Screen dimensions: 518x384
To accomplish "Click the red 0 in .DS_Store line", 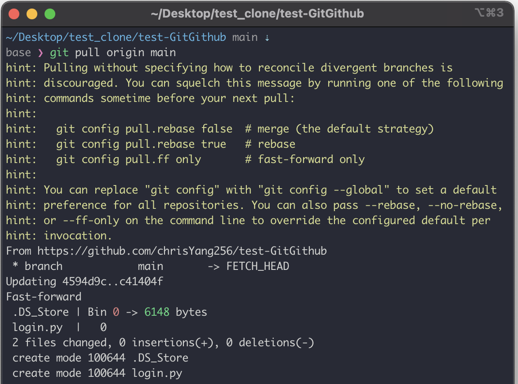I will pos(116,312).
